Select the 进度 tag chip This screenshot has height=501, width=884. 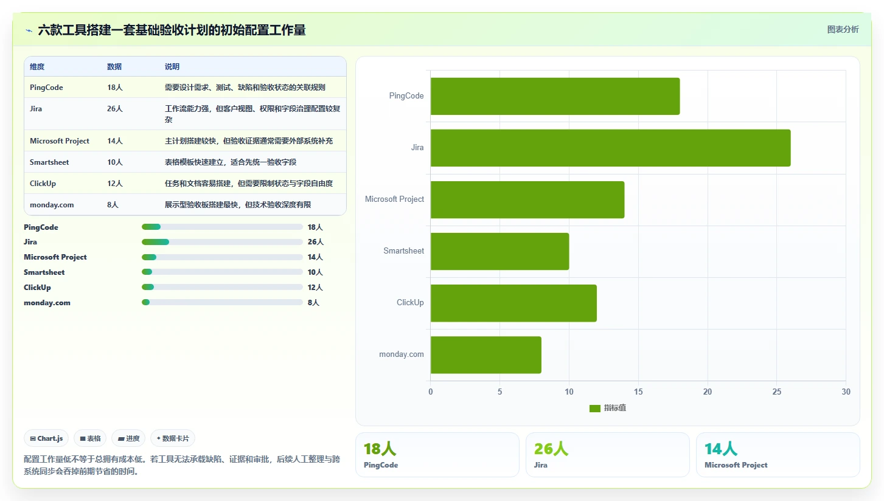point(128,438)
